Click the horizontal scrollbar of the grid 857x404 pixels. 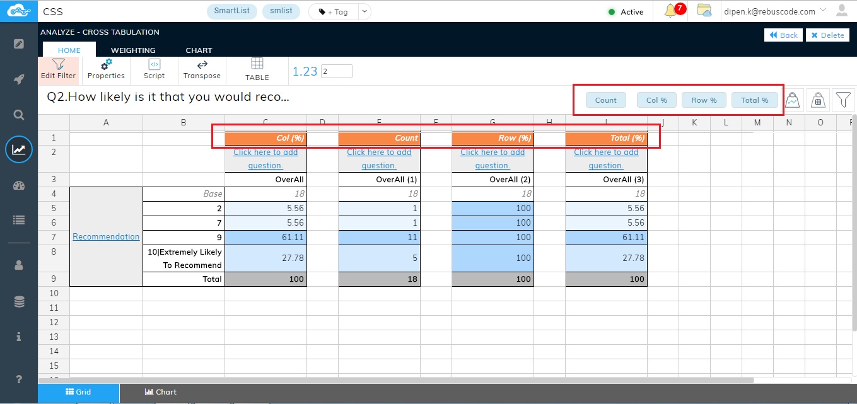pyautogui.click(x=396, y=381)
